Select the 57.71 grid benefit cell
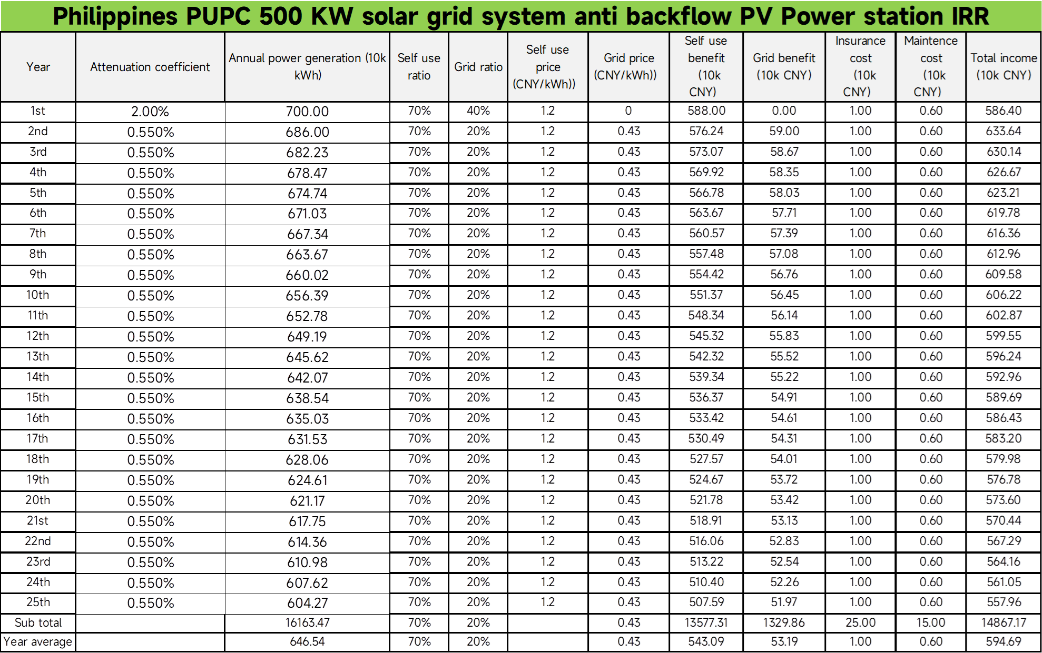 click(x=784, y=213)
